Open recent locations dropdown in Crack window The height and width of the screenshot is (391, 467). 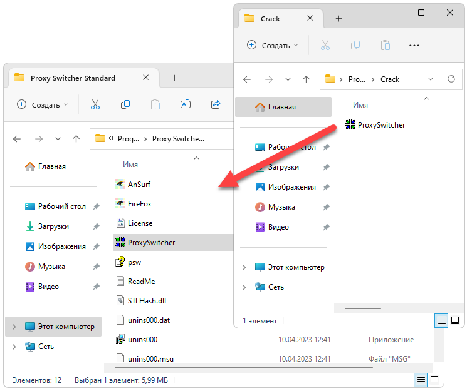[x=288, y=79]
